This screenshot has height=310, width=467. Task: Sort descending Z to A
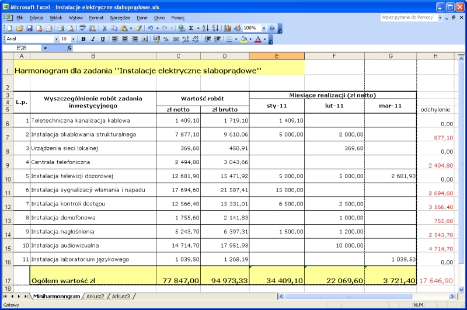(x=215, y=28)
